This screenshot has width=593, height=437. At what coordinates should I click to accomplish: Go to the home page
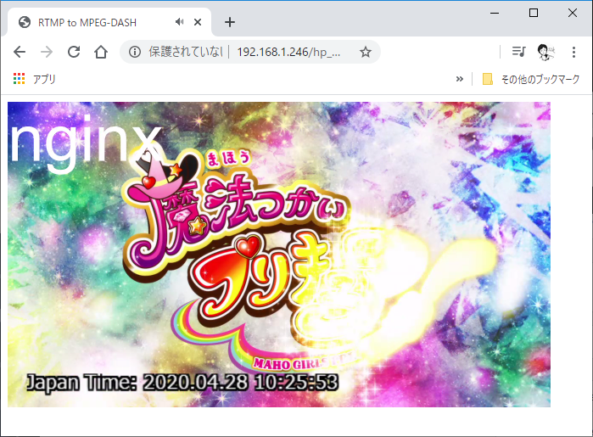[101, 52]
